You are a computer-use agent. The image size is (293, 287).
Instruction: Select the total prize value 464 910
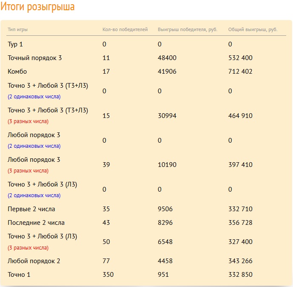[x=240, y=115]
